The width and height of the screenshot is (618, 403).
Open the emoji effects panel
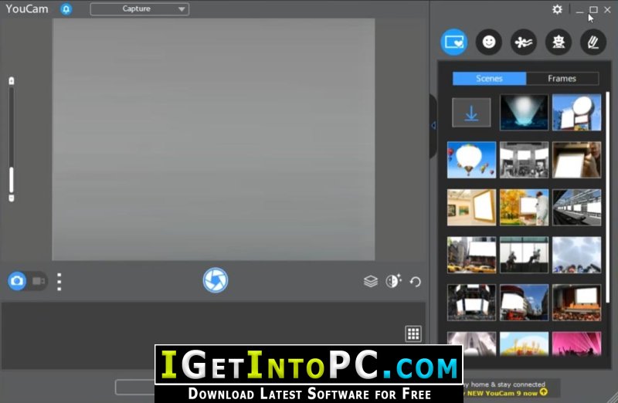point(489,42)
